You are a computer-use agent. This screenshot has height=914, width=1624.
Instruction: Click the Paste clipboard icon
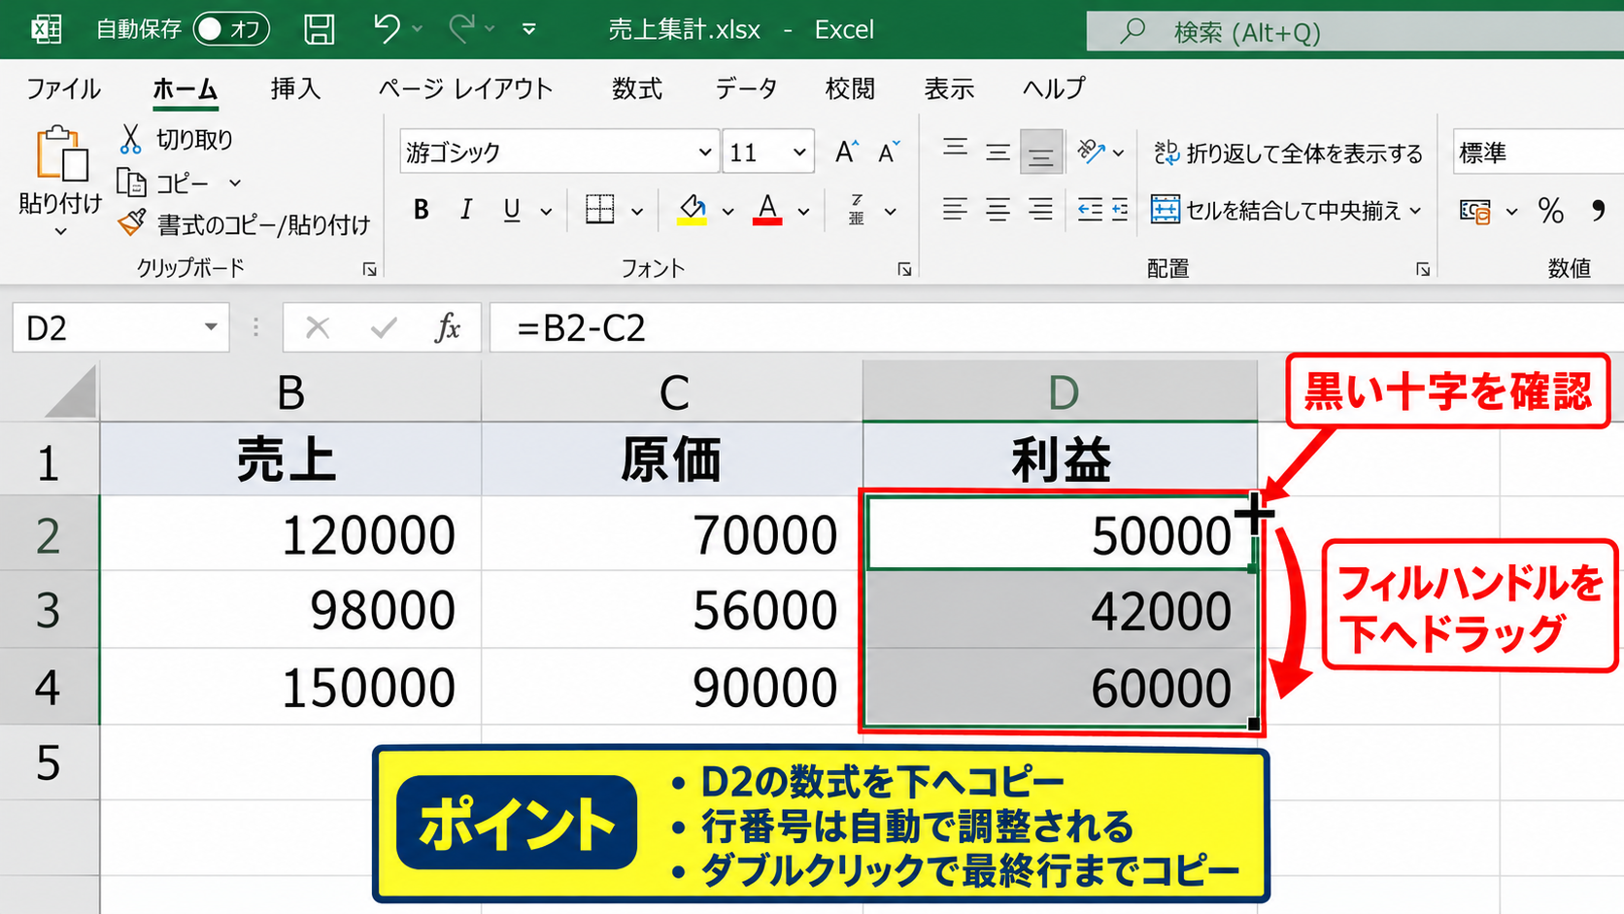[x=61, y=153]
